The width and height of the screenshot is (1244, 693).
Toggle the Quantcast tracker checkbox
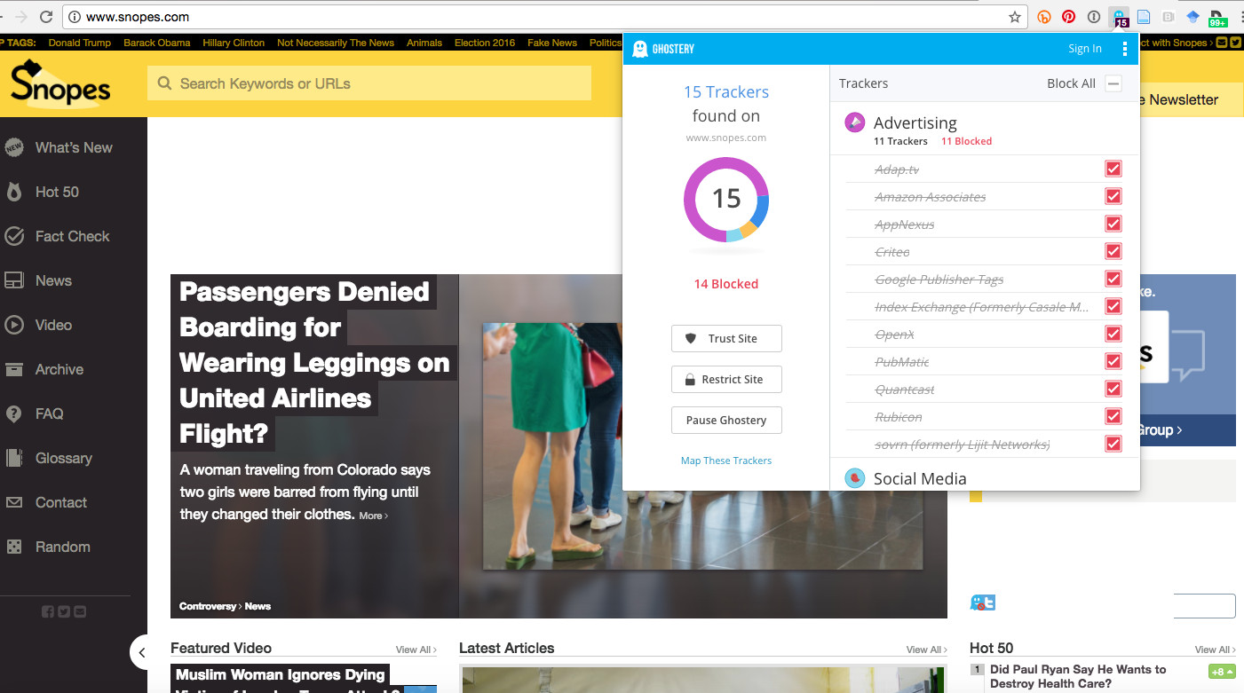1113,389
